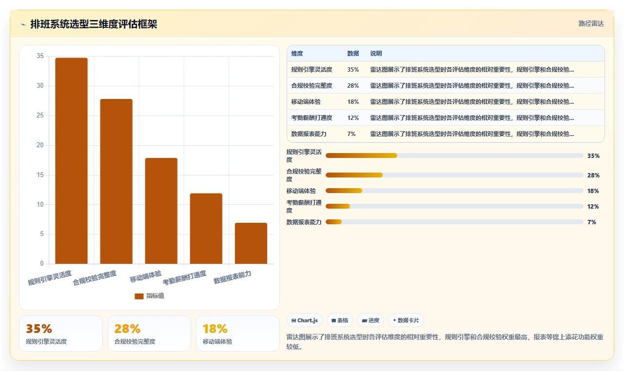Viewport: 624px width, 371px height.
Task: Click the 排班系统选型三维度评估框架 title
Action: point(94,24)
